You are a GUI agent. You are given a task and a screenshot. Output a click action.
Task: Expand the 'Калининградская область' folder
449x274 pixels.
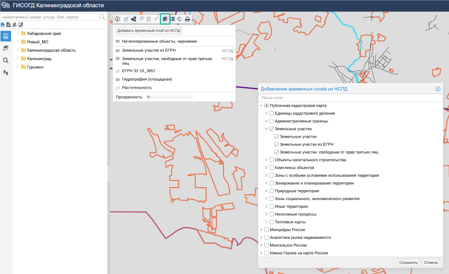[x=17, y=50]
